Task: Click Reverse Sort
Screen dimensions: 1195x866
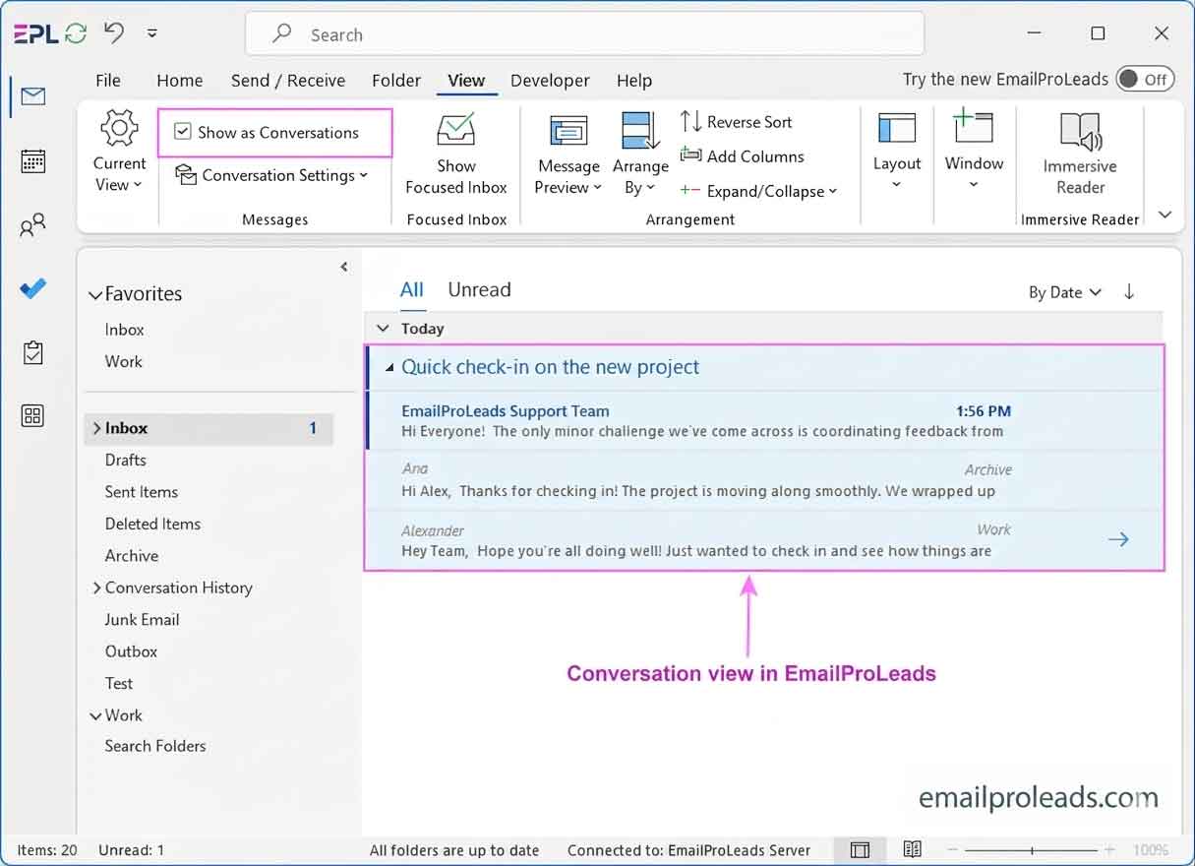Action: (x=737, y=122)
